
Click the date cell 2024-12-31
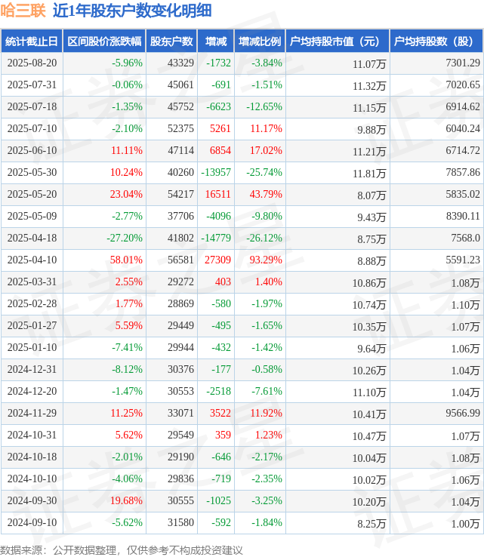click(x=32, y=369)
